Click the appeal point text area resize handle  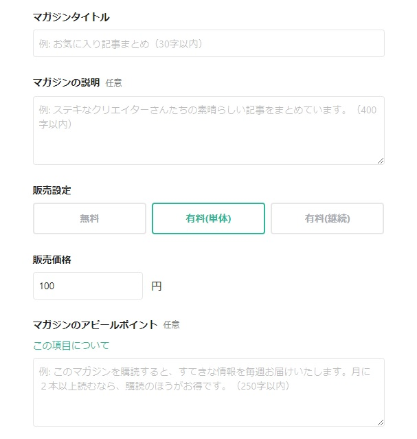coord(380,422)
